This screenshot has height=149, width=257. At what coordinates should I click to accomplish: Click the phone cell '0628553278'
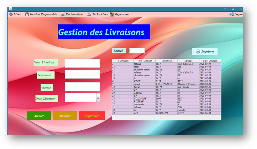point(167,113)
